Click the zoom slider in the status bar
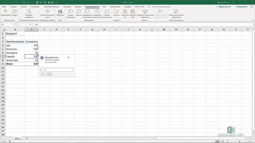 pyautogui.click(x=239, y=141)
